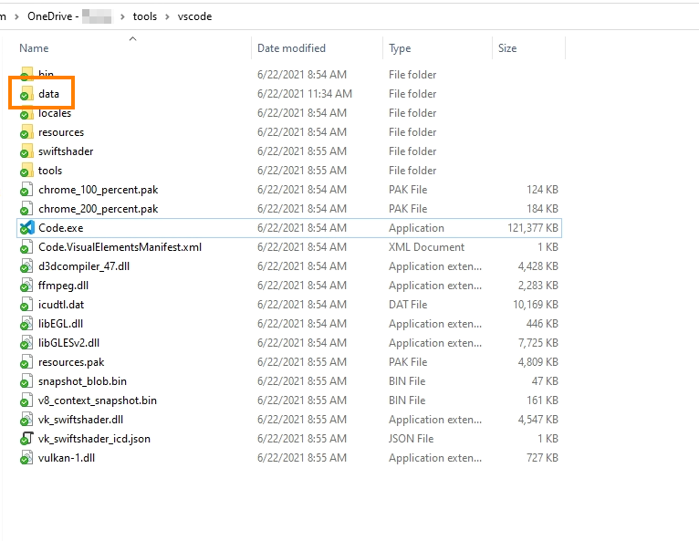Select the libGLESv2.dll file name
Image resolution: width=699 pixels, height=541 pixels.
(x=68, y=343)
